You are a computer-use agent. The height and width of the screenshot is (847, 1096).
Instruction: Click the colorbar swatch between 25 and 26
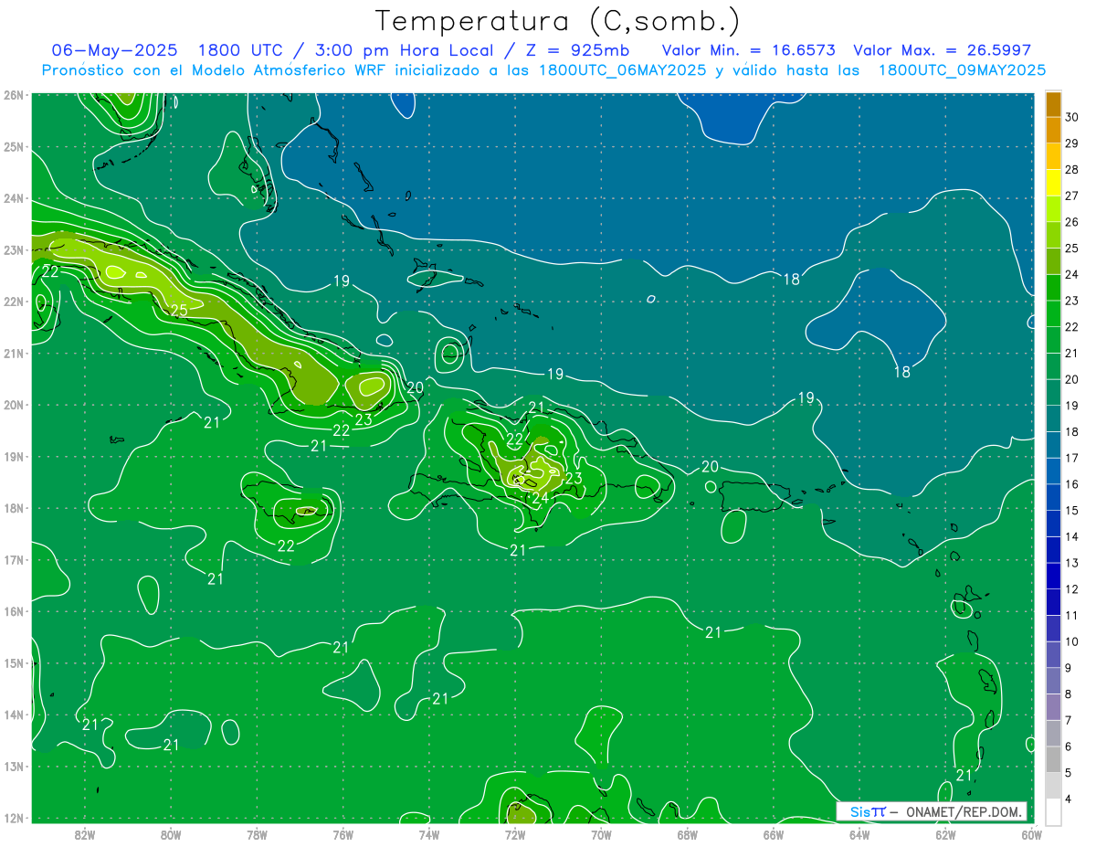coord(1053,235)
